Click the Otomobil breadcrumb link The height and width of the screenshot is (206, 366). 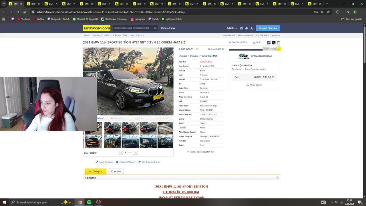[97, 35]
